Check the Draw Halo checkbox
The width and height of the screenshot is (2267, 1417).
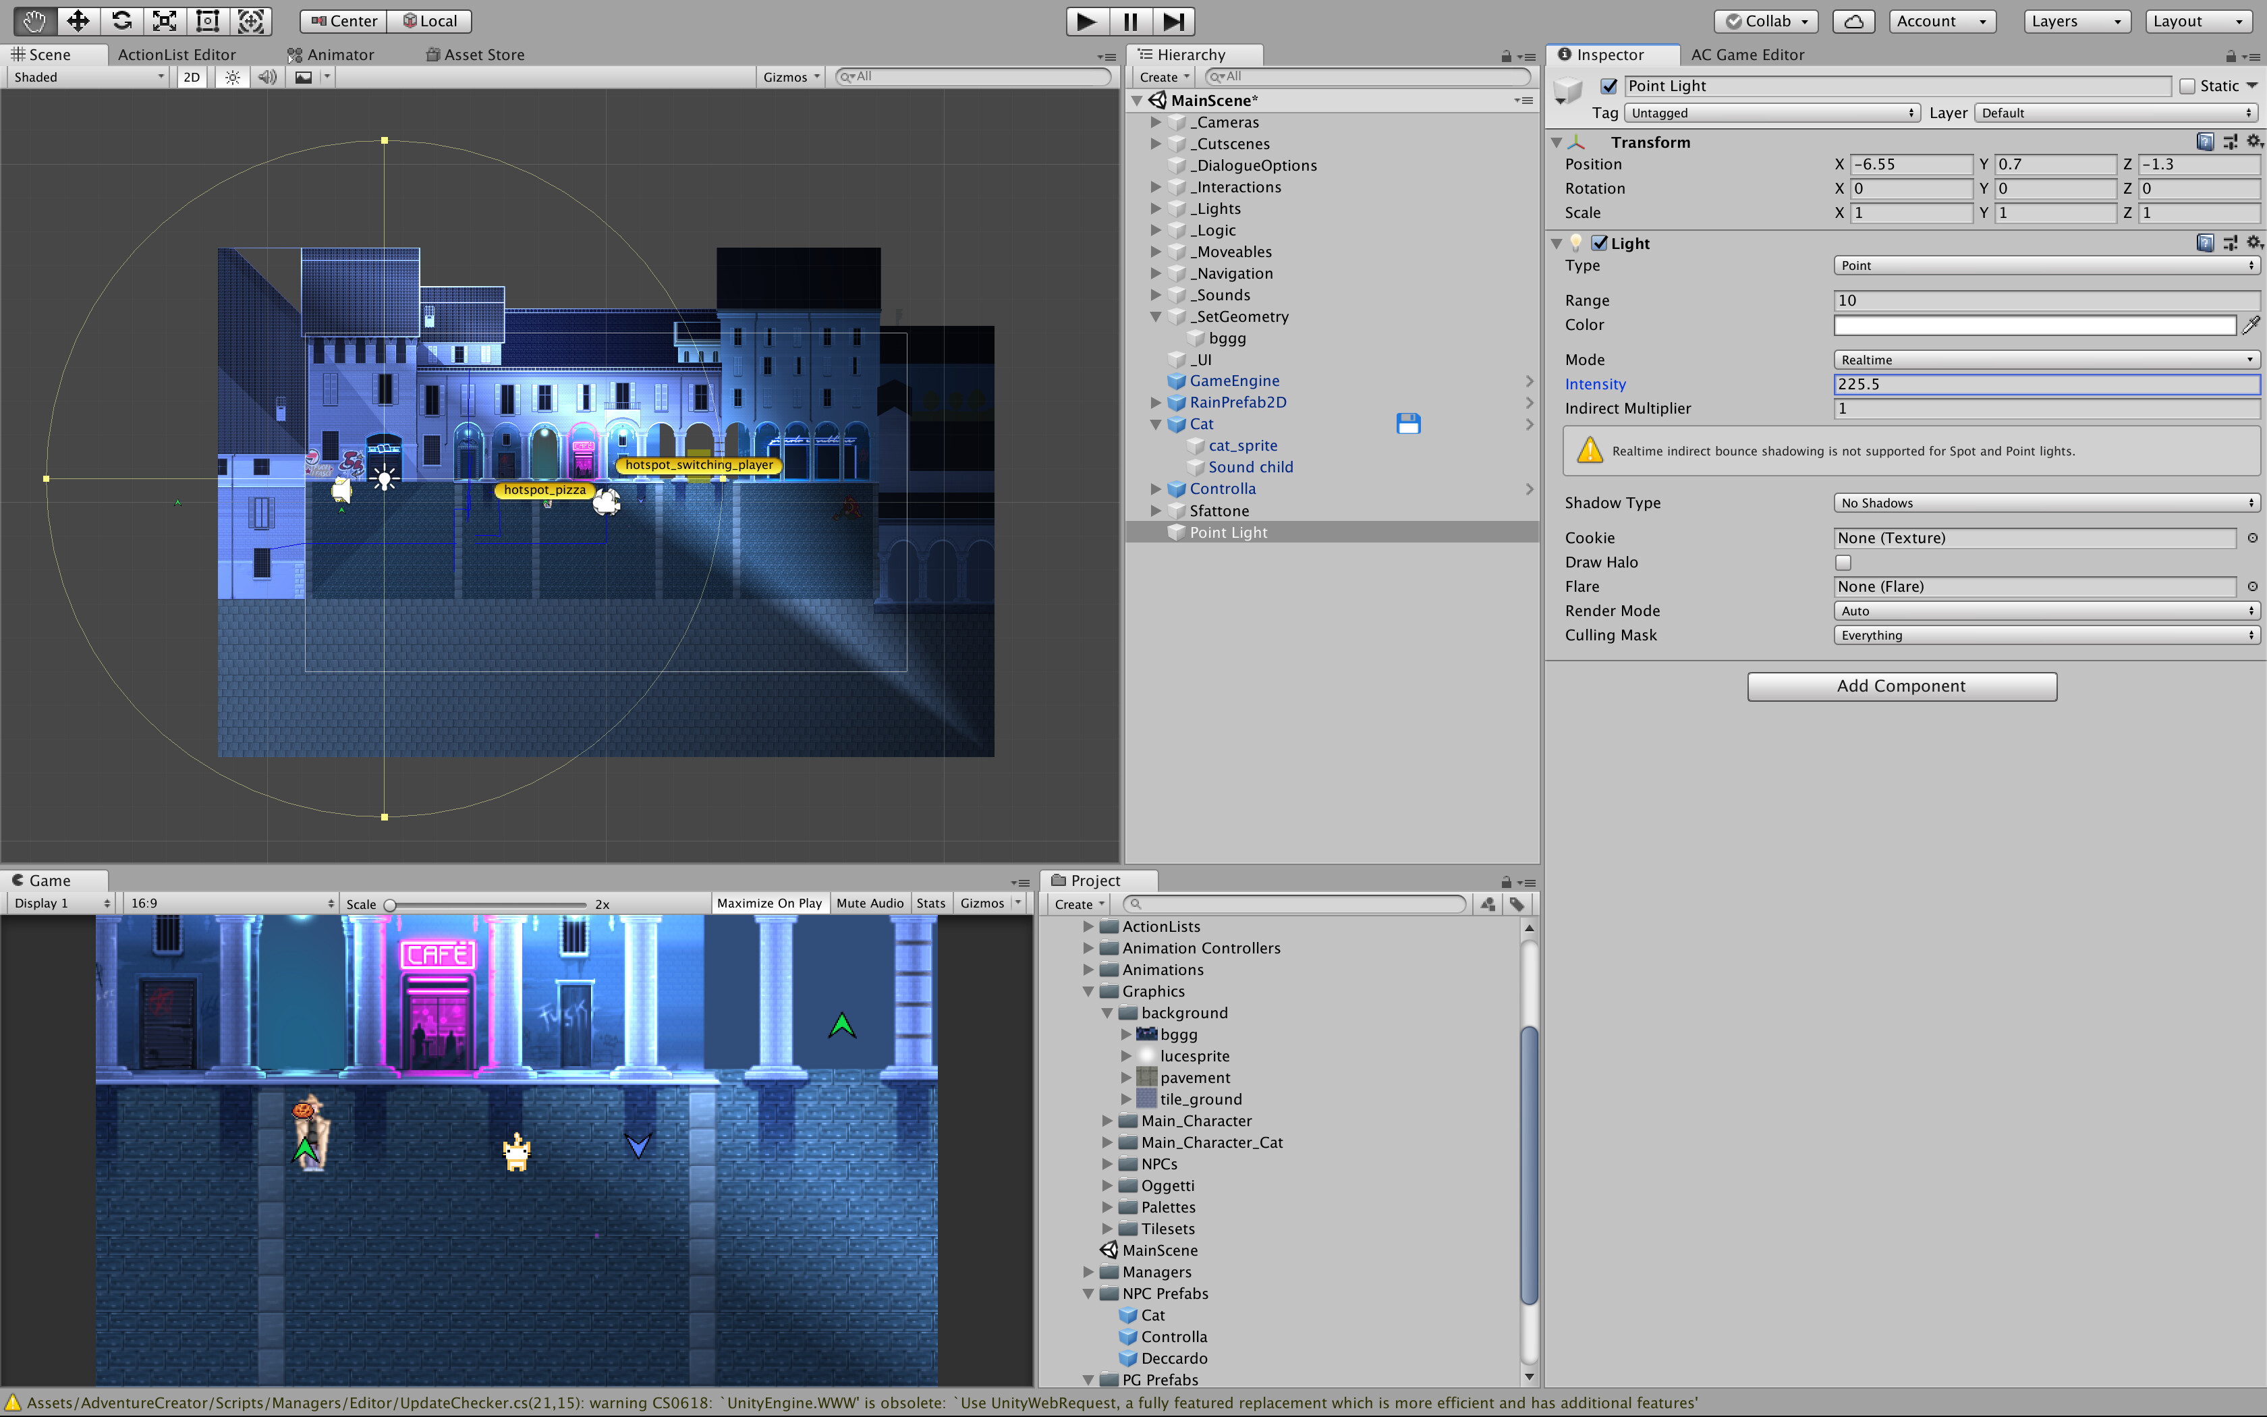[1843, 562]
